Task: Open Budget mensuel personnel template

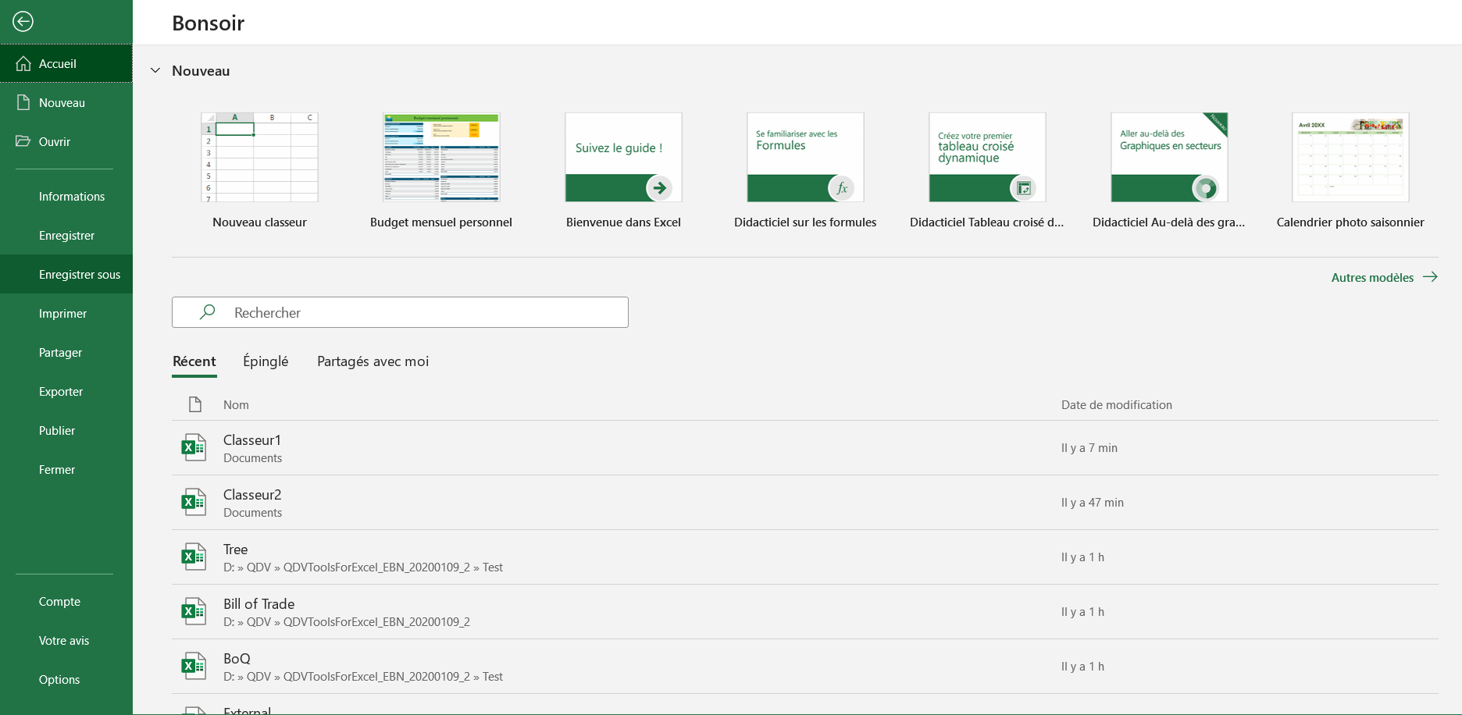Action: click(x=441, y=171)
